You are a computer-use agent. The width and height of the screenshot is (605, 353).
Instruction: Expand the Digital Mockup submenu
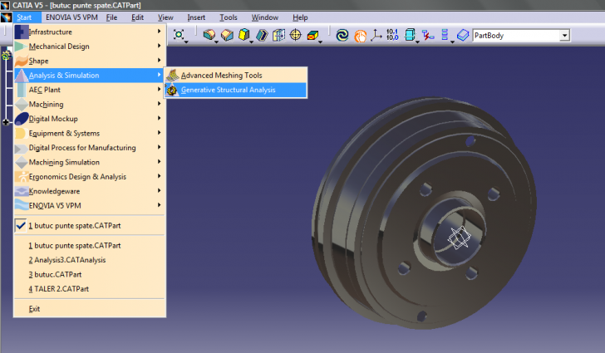coord(90,119)
